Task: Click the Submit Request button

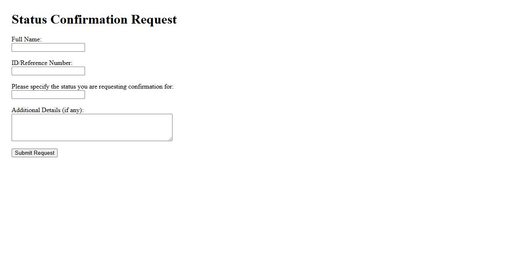Action: [x=34, y=153]
